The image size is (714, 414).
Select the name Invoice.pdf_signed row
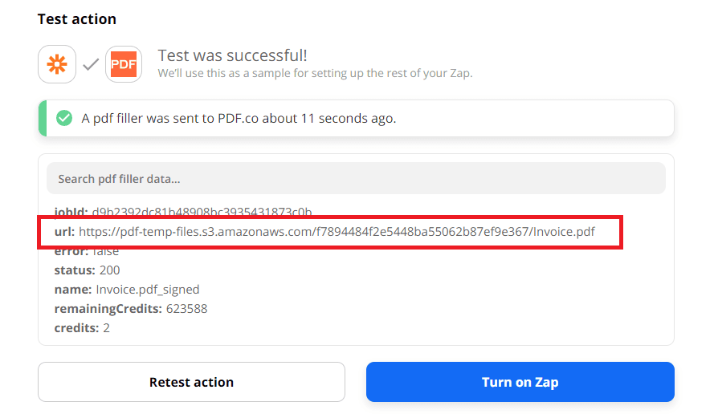point(127,290)
